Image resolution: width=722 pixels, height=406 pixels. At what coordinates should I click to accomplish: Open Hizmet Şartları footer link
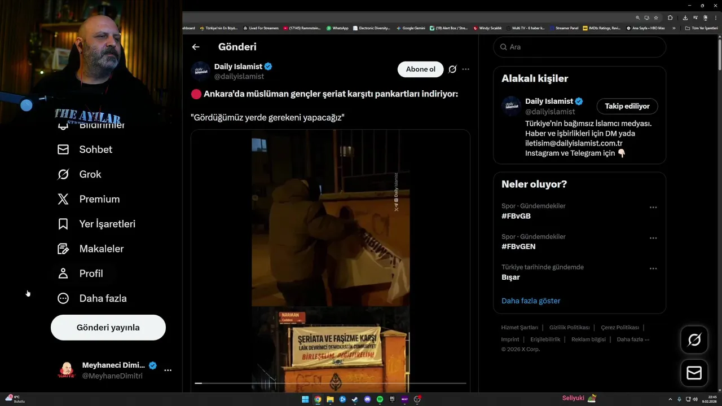click(520, 328)
